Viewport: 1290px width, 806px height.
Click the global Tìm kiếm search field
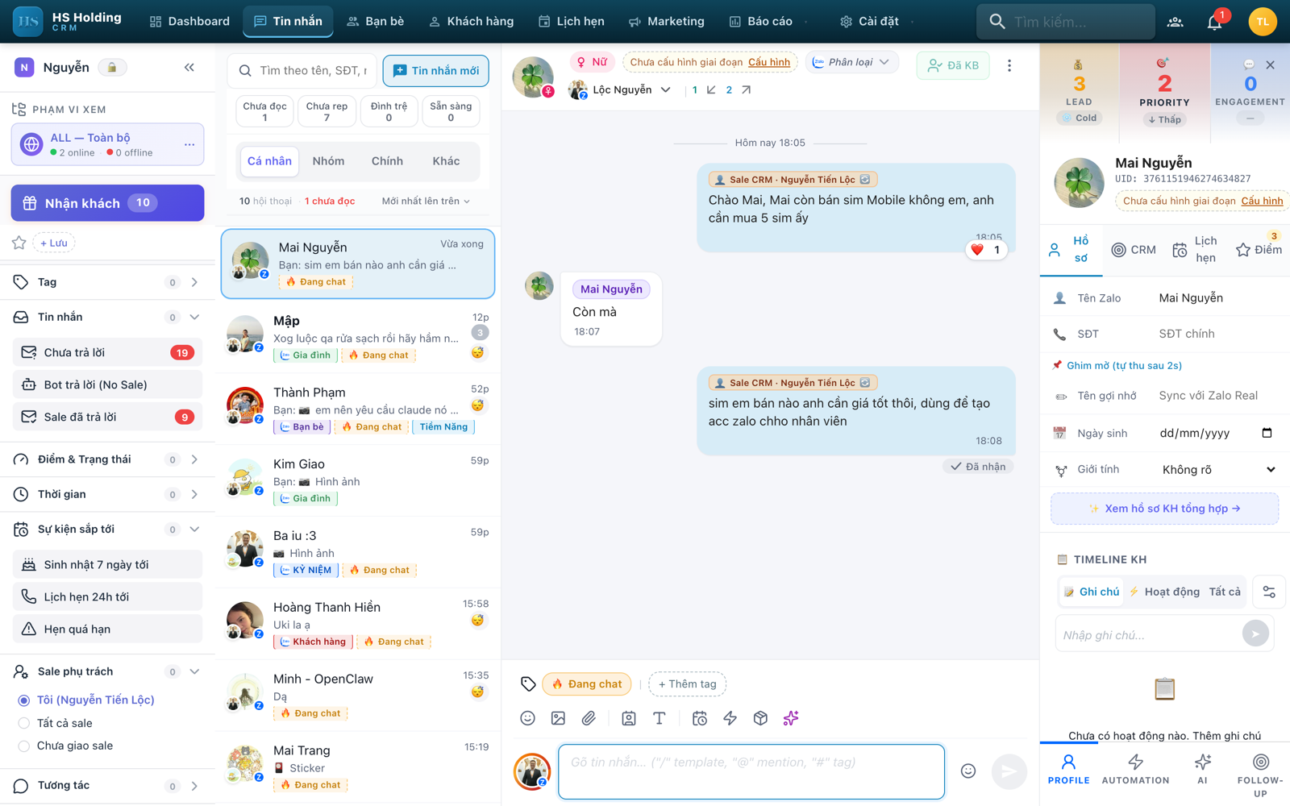[x=1066, y=22]
